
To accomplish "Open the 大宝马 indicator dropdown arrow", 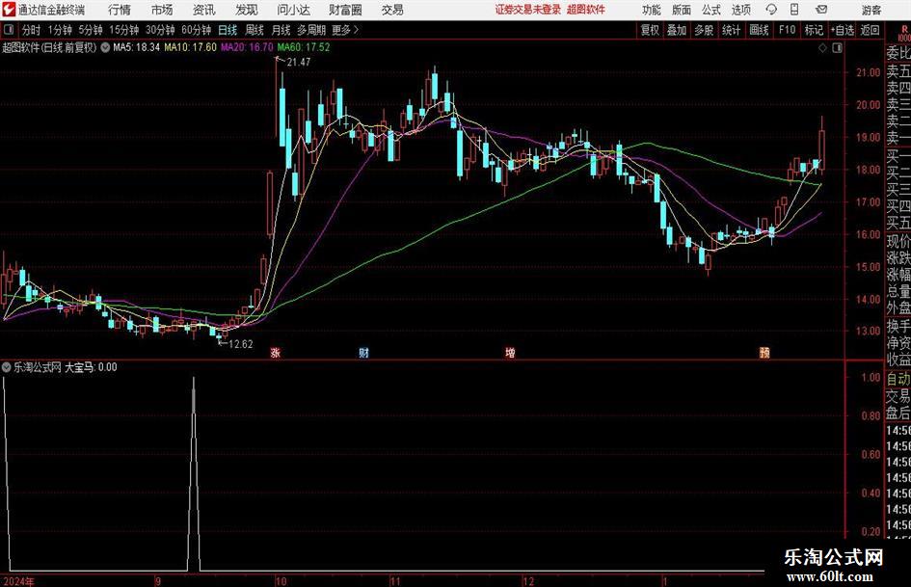I will tap(7, 366).
